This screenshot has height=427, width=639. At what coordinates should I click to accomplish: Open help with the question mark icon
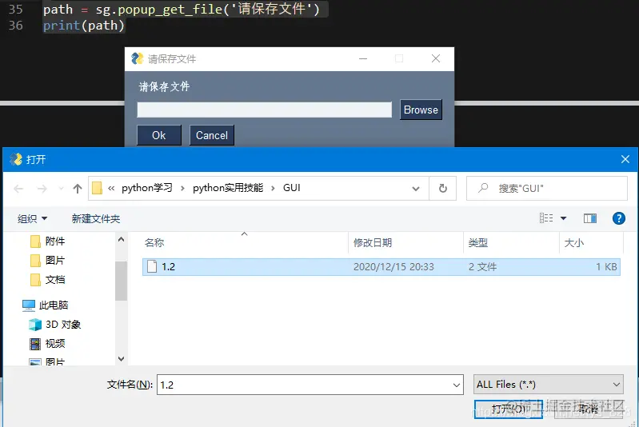tap(619, 218)
